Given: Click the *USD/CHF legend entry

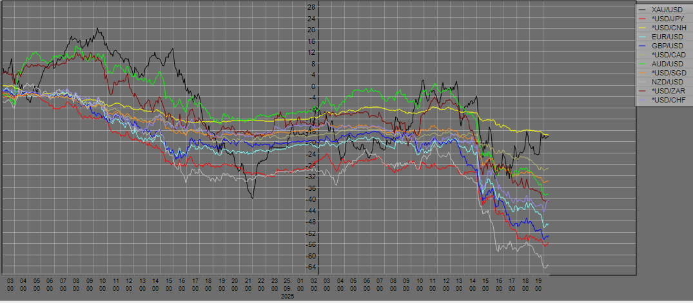Looking at the screenshot, I should coord(669,100).
